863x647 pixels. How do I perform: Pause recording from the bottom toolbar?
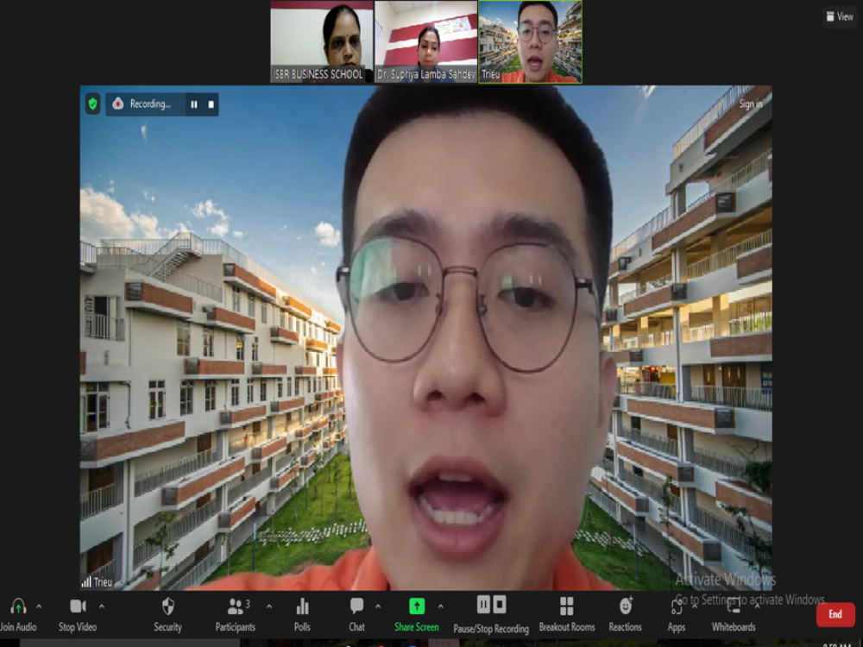483,605
